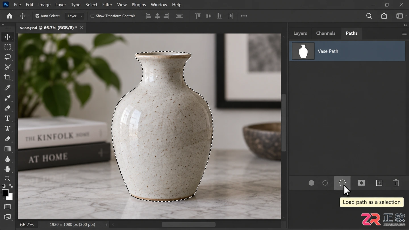409x230 pixels.
Task: Select the Move tool in the toolbar
Action: 8,37
